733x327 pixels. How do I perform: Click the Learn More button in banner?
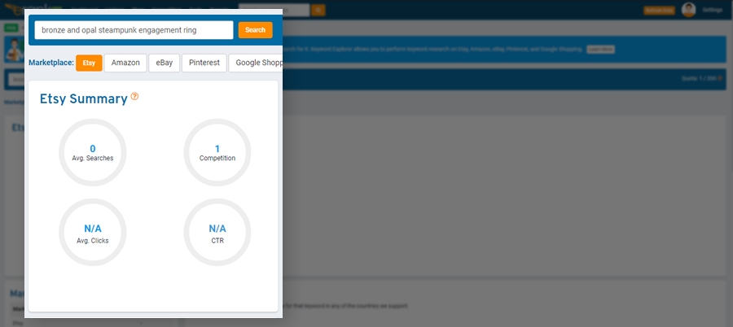click(x=601, y=49)
